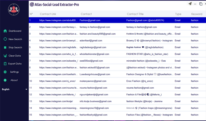Image resolution: width=206 pixels, height=121 pixels.
Task: Click the instagram.com/missming link
Action: [59, 108]
